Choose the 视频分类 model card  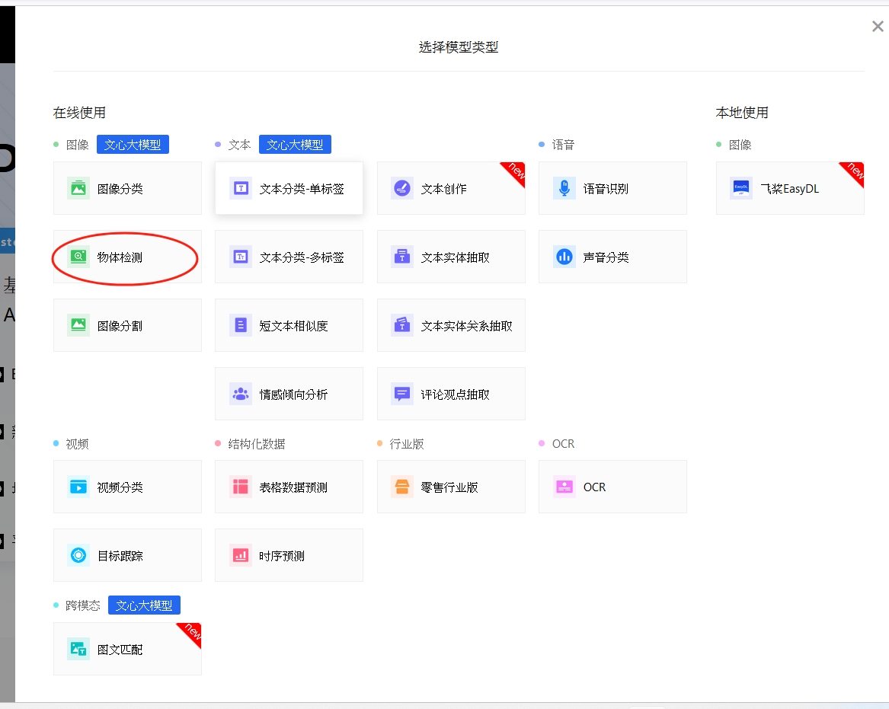(x=127, y=487)
